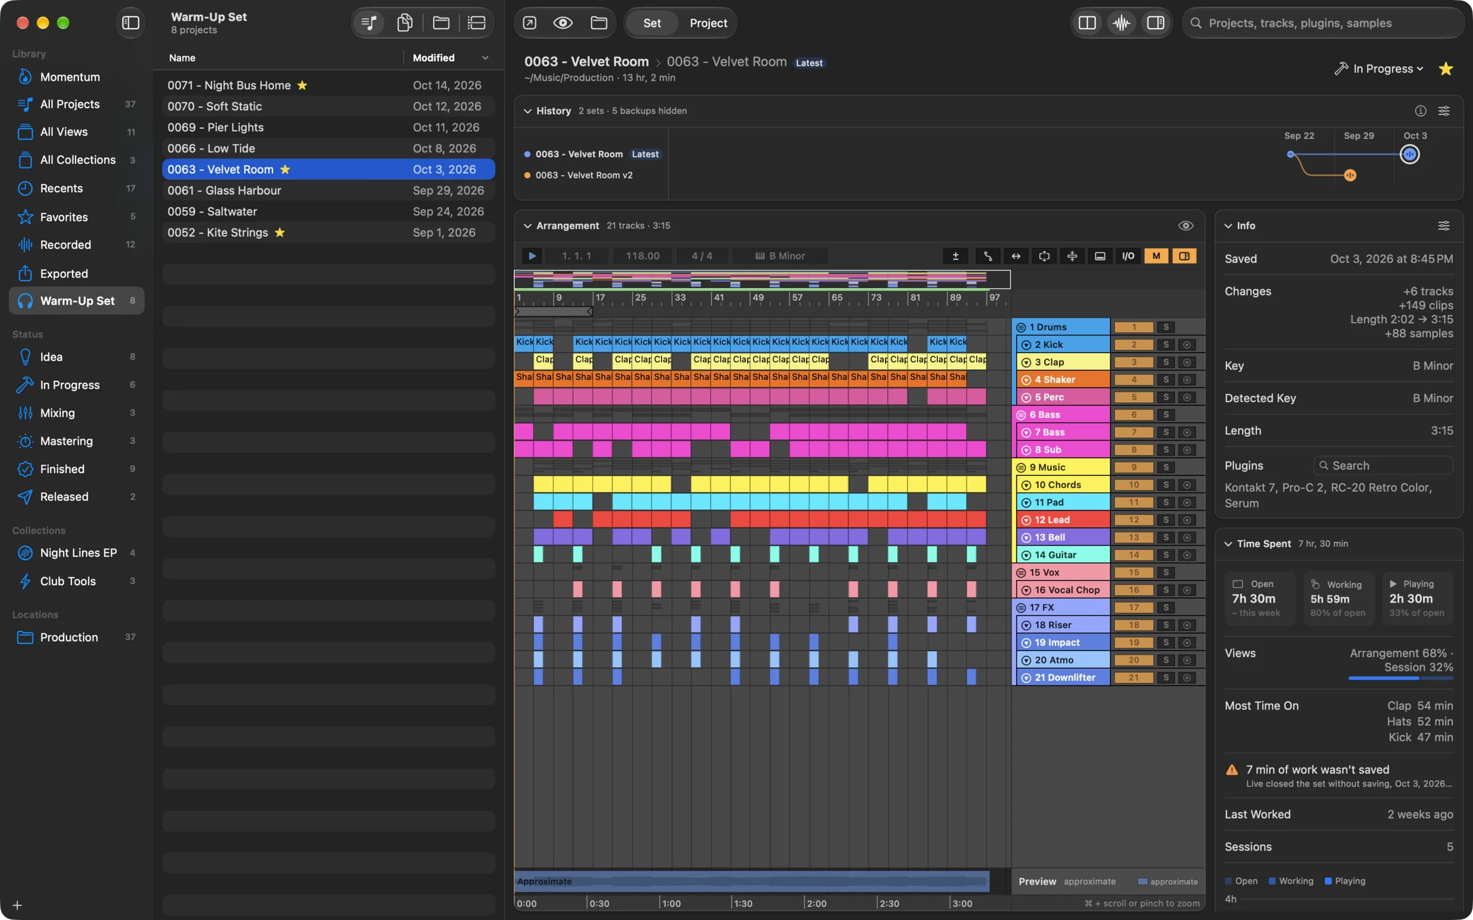Switch to the Set tab
Screen dimensions: 1473x920
pos(652,23)
